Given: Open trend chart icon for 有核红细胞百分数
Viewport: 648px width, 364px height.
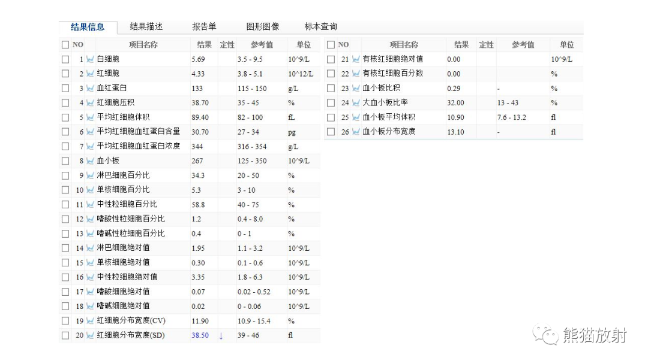Looking at the screenshot, I should tap(356, 74).
